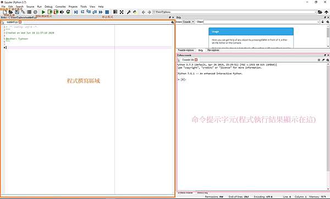Open the Help menu in the menu bar
The height and width of the screenshot is (199, 330).
click(x=101, y=7)
